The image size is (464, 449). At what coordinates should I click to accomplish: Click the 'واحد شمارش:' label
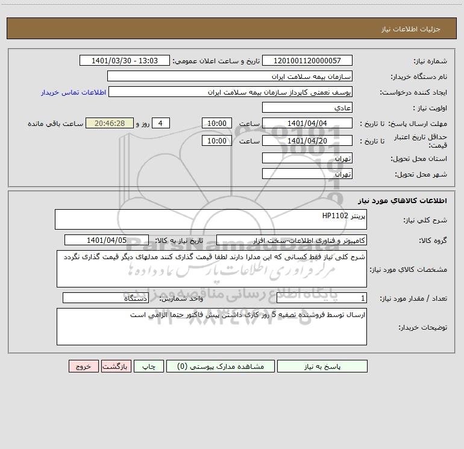coord(181,299)
